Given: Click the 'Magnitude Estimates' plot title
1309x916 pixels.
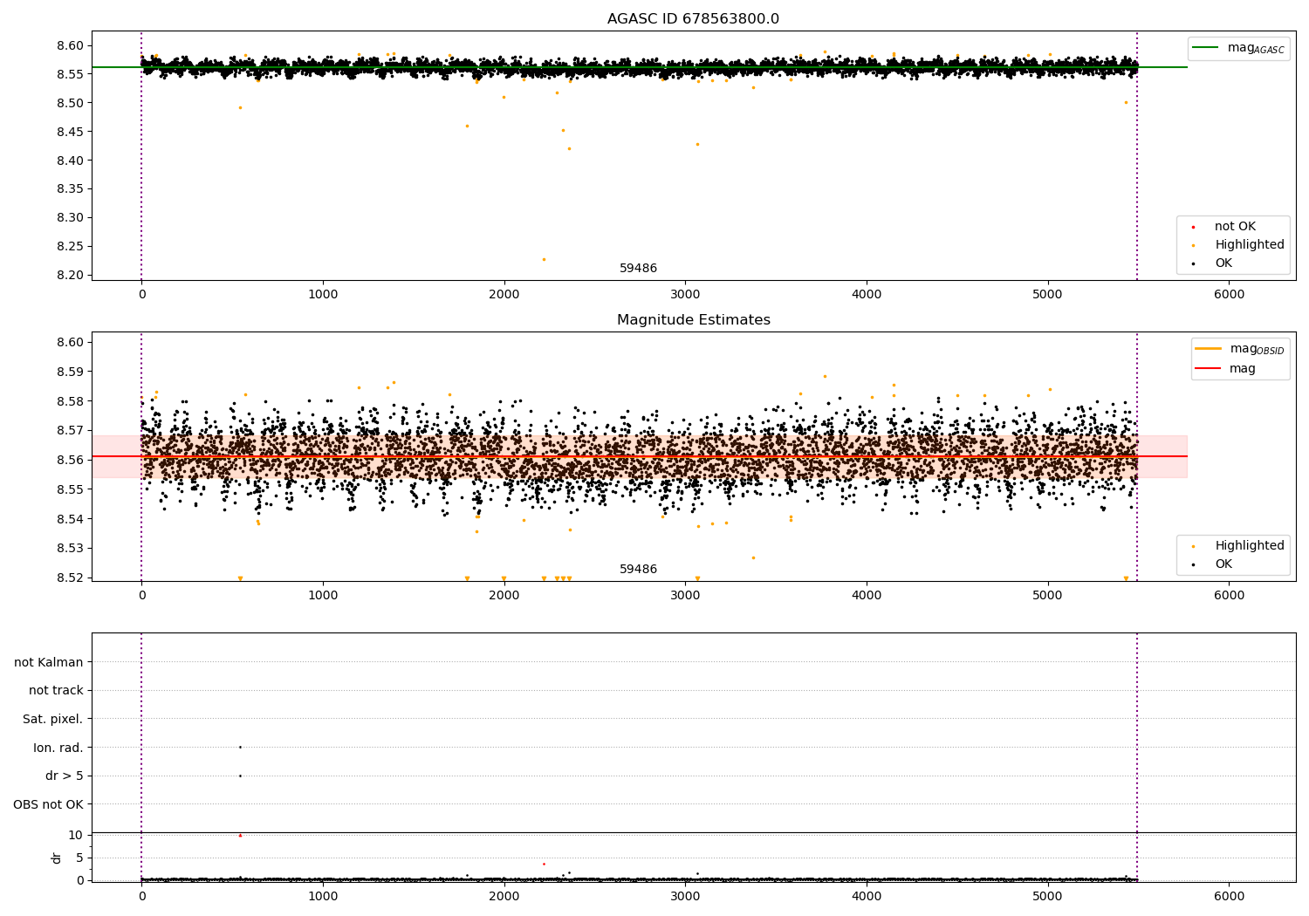Looking at the screenshot, I should coord(693,320).
